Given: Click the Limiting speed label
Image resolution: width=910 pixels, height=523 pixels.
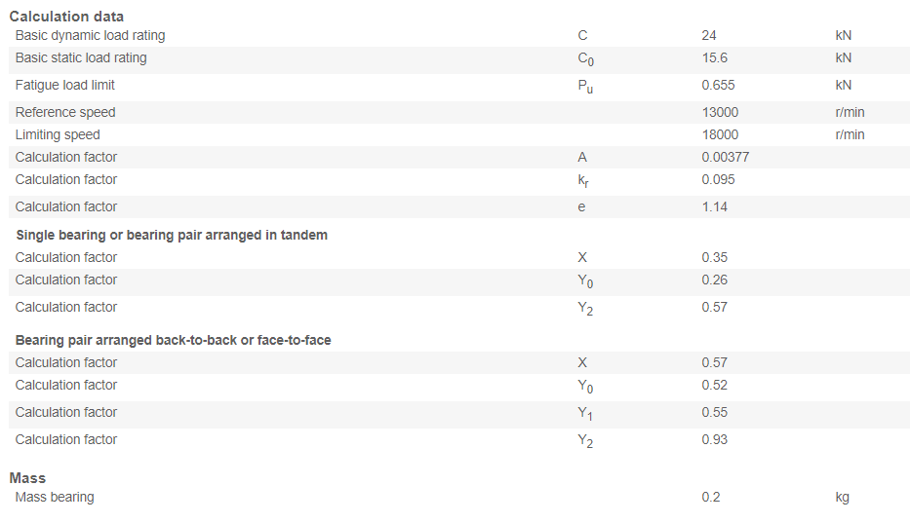Looking at the screenshot, I should click(x=58, y=135).
